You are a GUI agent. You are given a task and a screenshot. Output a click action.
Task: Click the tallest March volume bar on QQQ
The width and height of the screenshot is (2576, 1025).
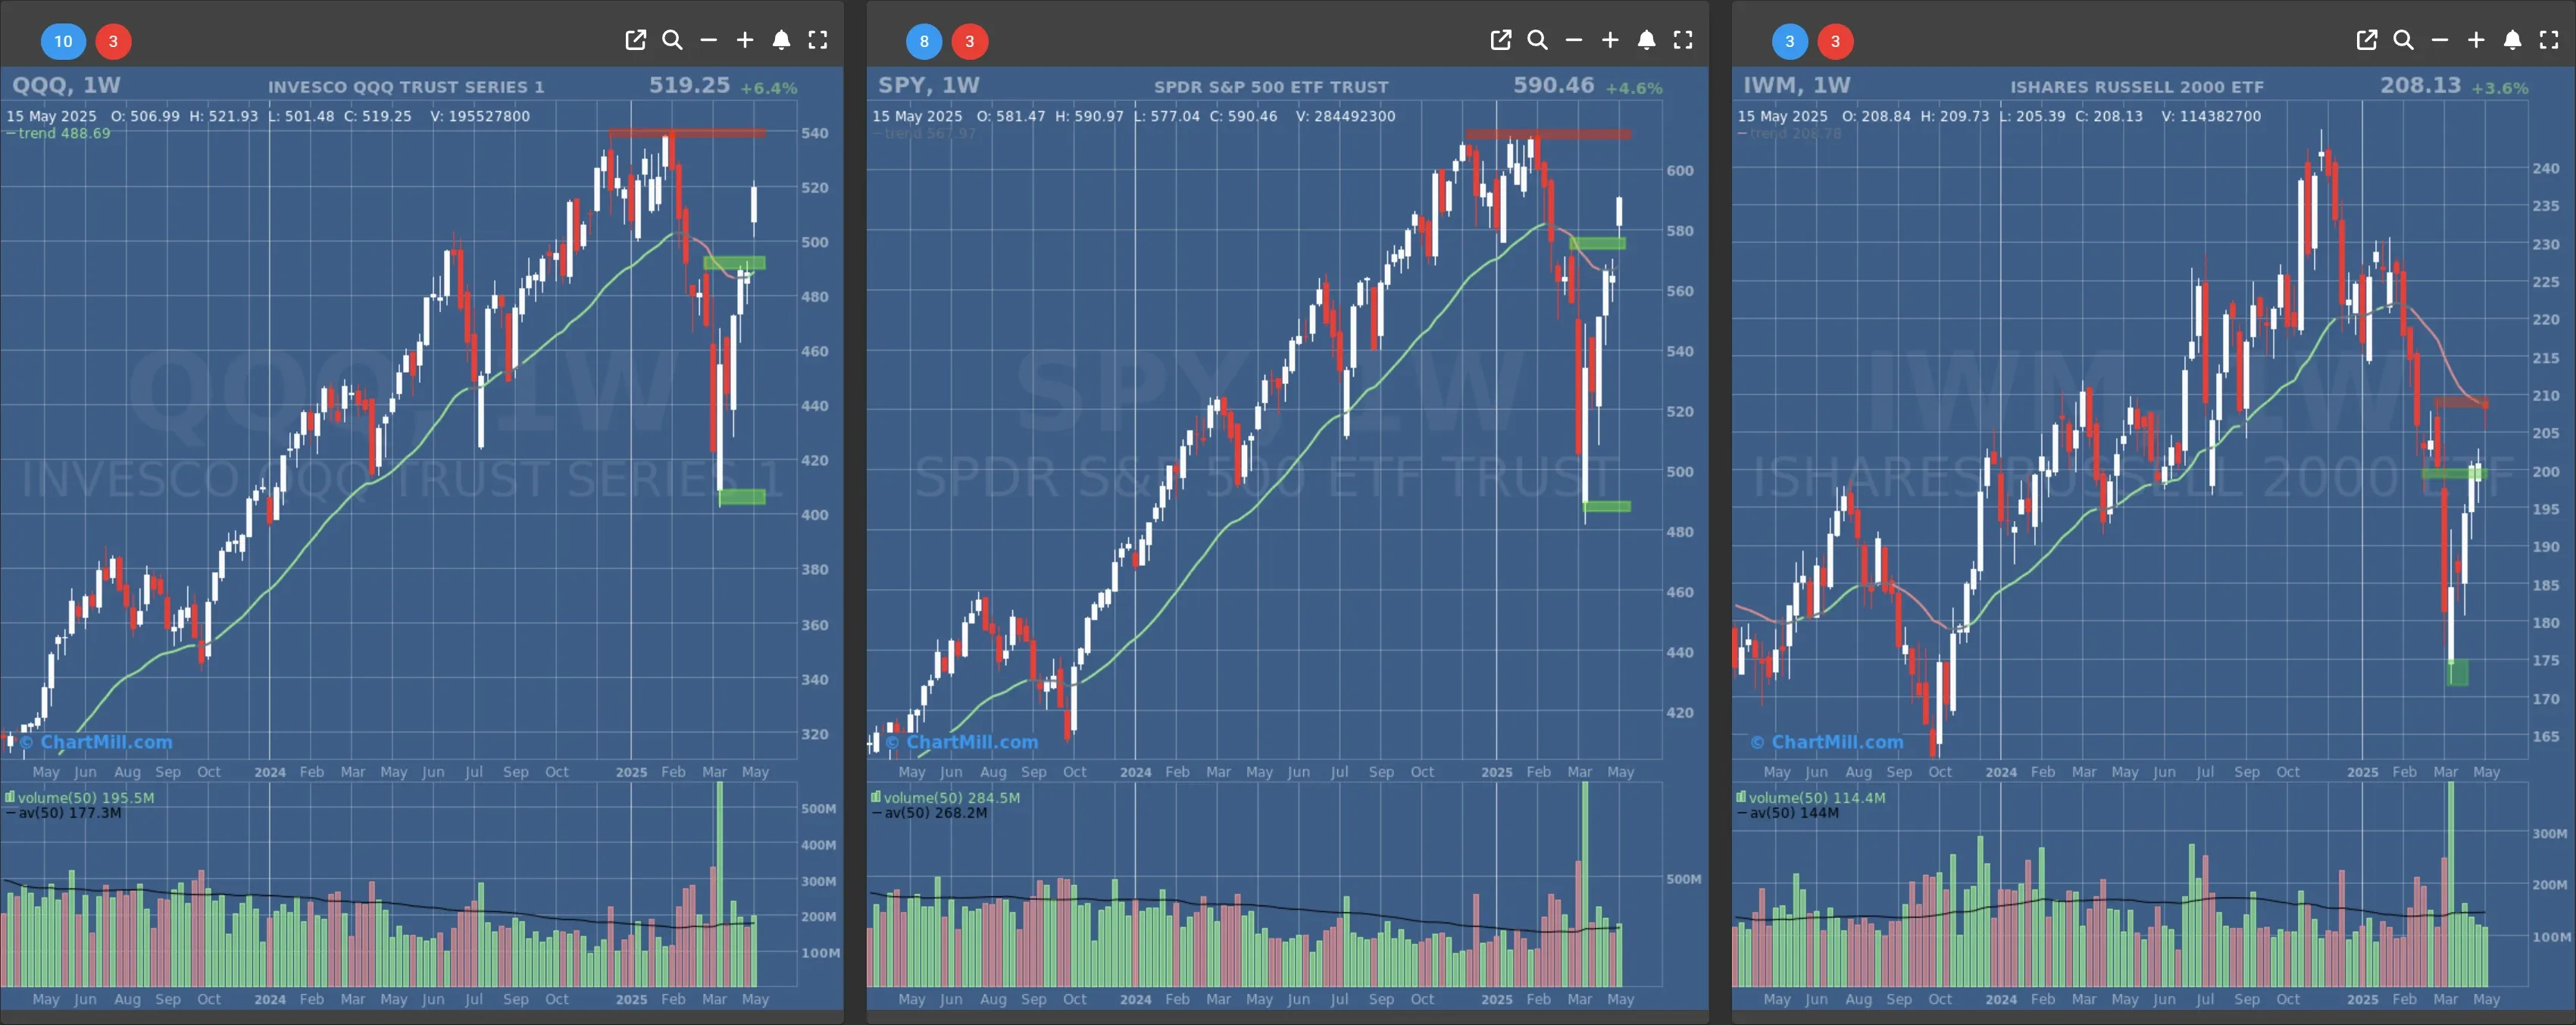(x=719, y=884)
